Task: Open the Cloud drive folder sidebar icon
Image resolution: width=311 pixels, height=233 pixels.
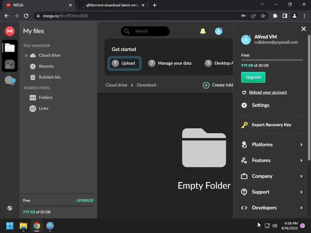Action: click(9, 48)
